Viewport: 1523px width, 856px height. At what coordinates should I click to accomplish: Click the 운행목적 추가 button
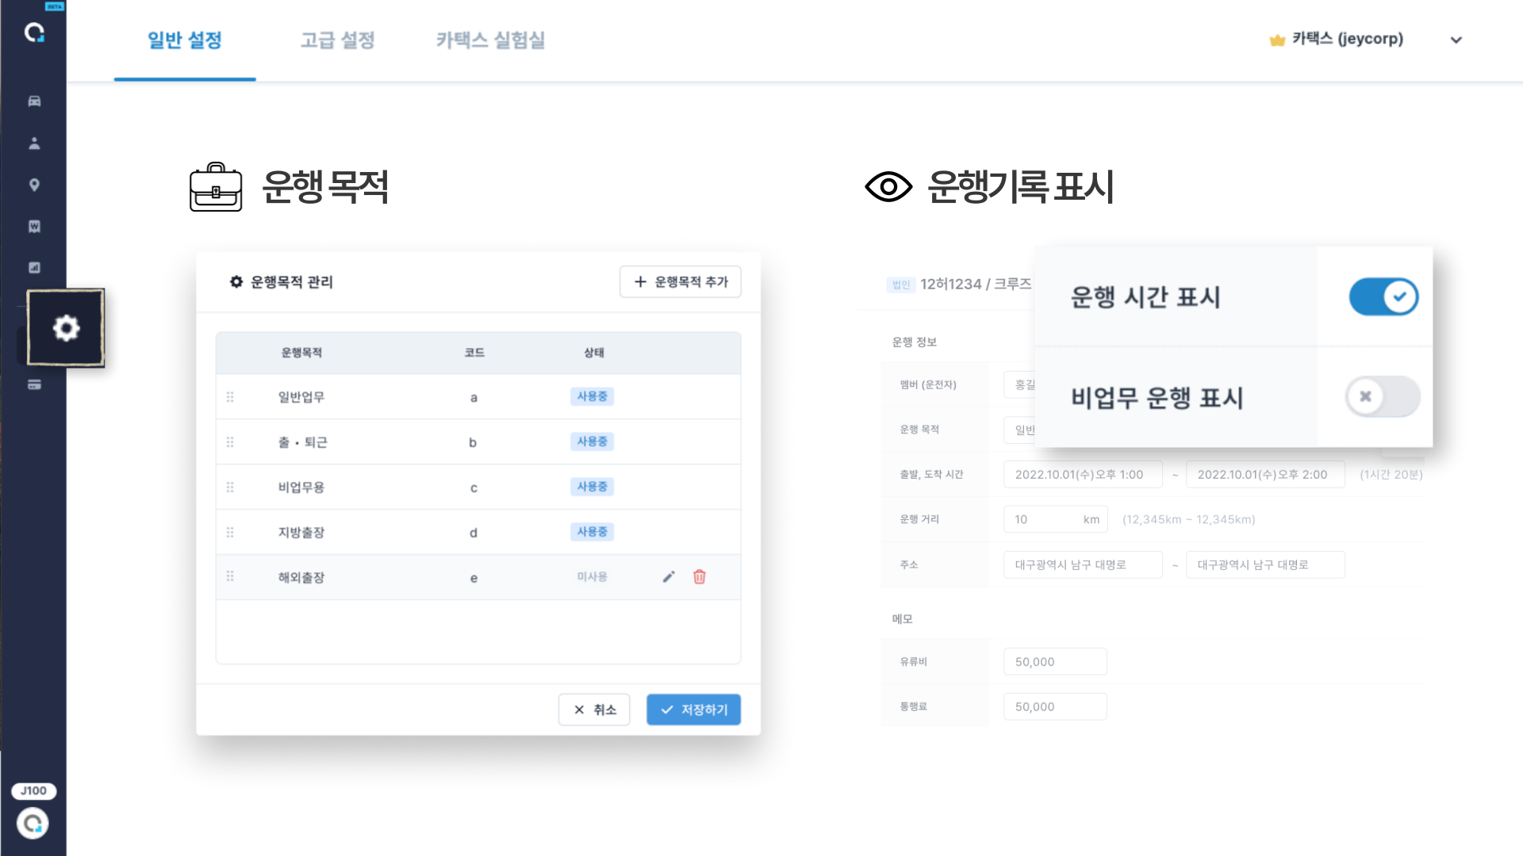point(680,281)
